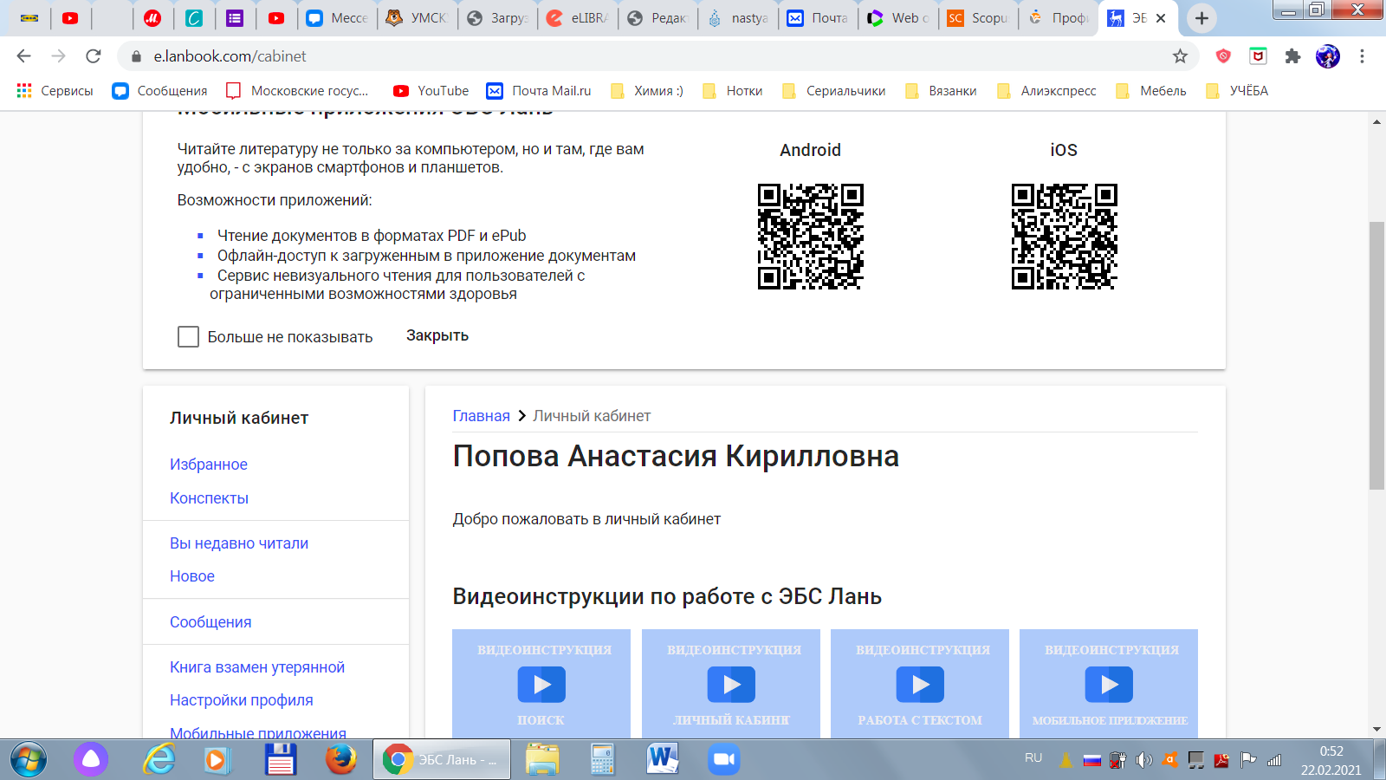
Task: Expand the Нотки bookmark folder
Action: 733,91
